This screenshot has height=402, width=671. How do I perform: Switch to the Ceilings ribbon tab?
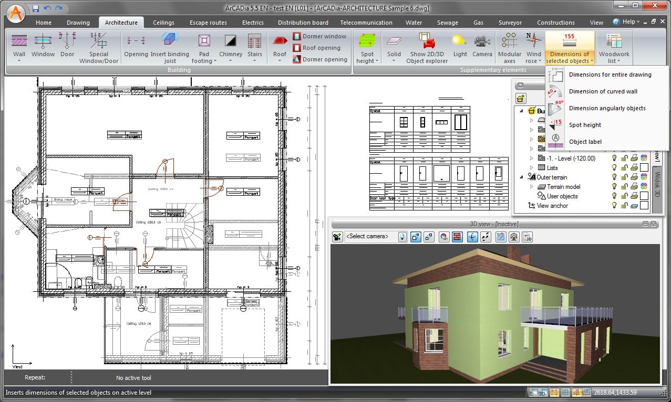[163, 23]
